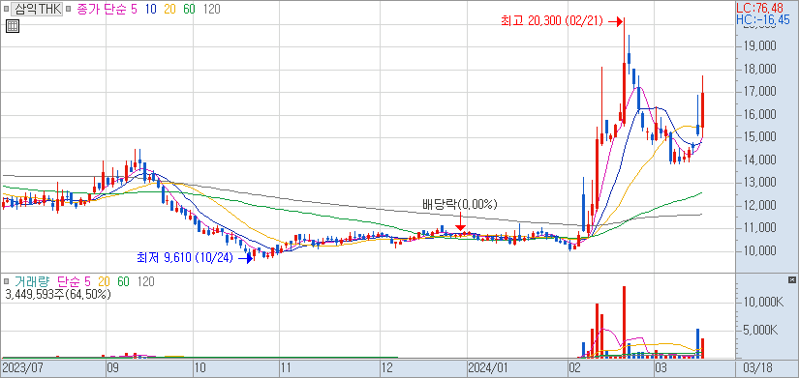The height and width of the screenshot is (378, 799).
Task: Toggle the blue 10-day price moving average
Action: 150,9
